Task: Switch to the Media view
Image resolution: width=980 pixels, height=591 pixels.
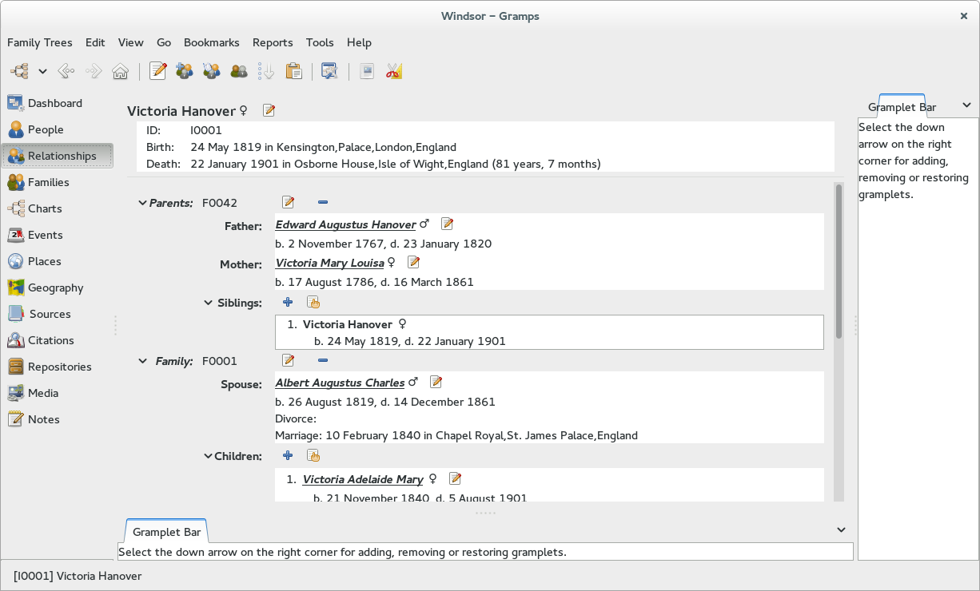Action: [58, 393]
